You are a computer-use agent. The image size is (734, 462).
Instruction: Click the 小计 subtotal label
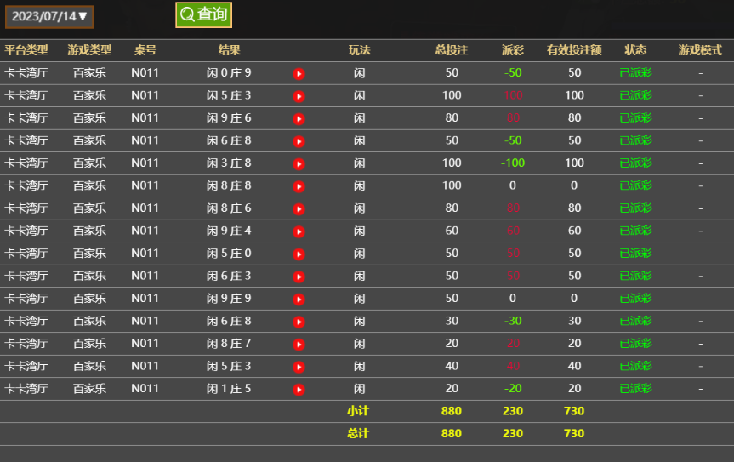[358, 411]
